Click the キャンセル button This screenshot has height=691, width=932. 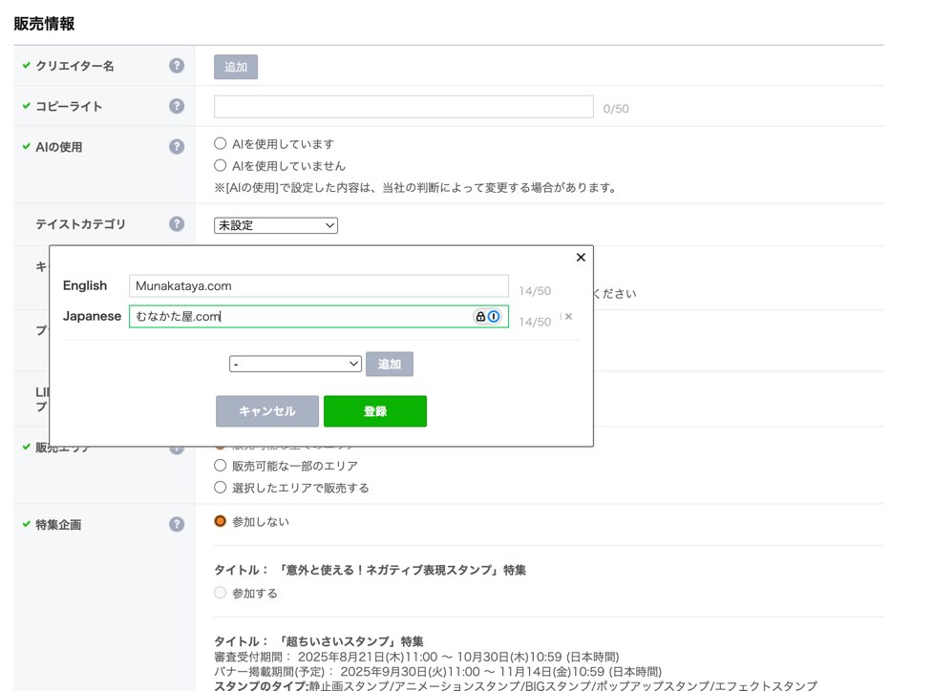click(267, 411)
